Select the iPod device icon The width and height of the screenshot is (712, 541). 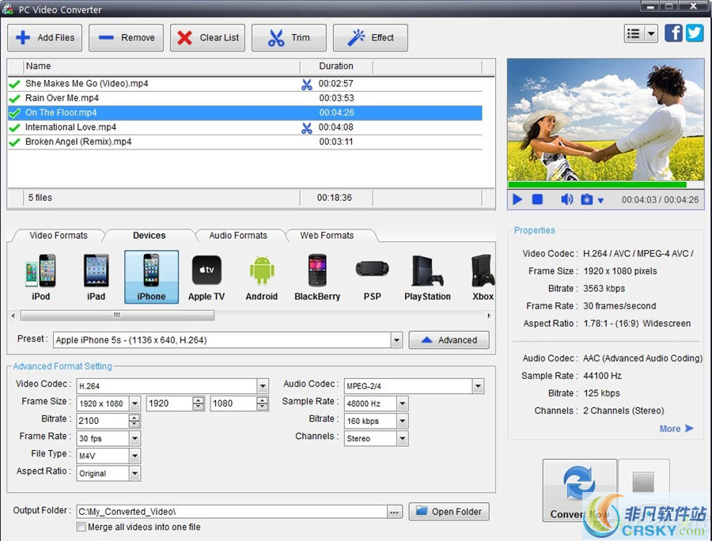click(x=40, y=277)
